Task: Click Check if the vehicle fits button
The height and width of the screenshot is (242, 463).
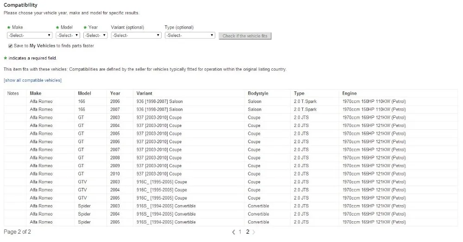Action: pyautogui.click(x=245, y=36)
